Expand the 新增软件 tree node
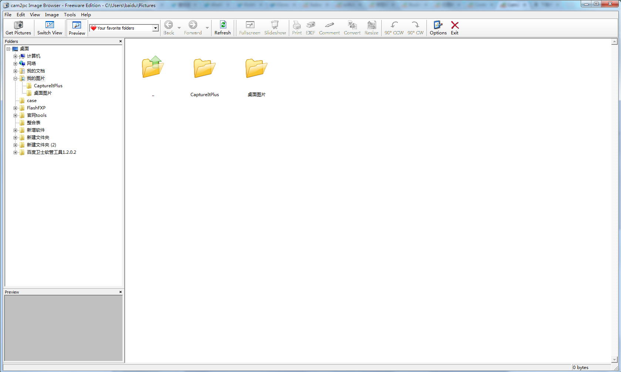This screenshot has height=372, width=621. click(x=15, y=130)
